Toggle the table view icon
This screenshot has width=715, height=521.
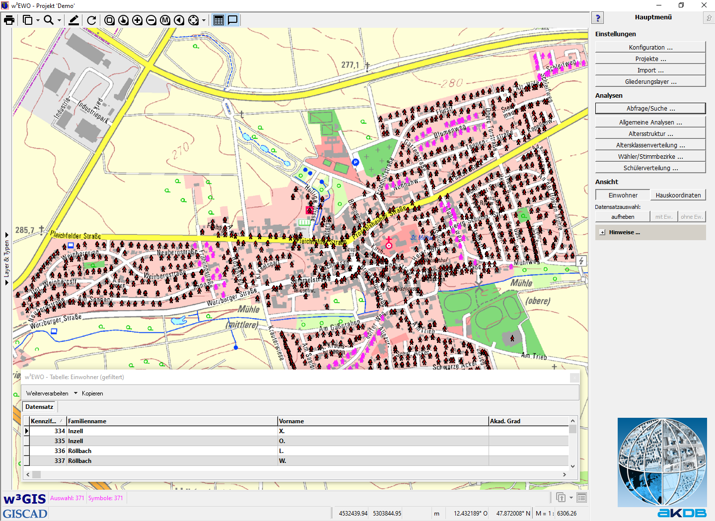tap(218, 20)
